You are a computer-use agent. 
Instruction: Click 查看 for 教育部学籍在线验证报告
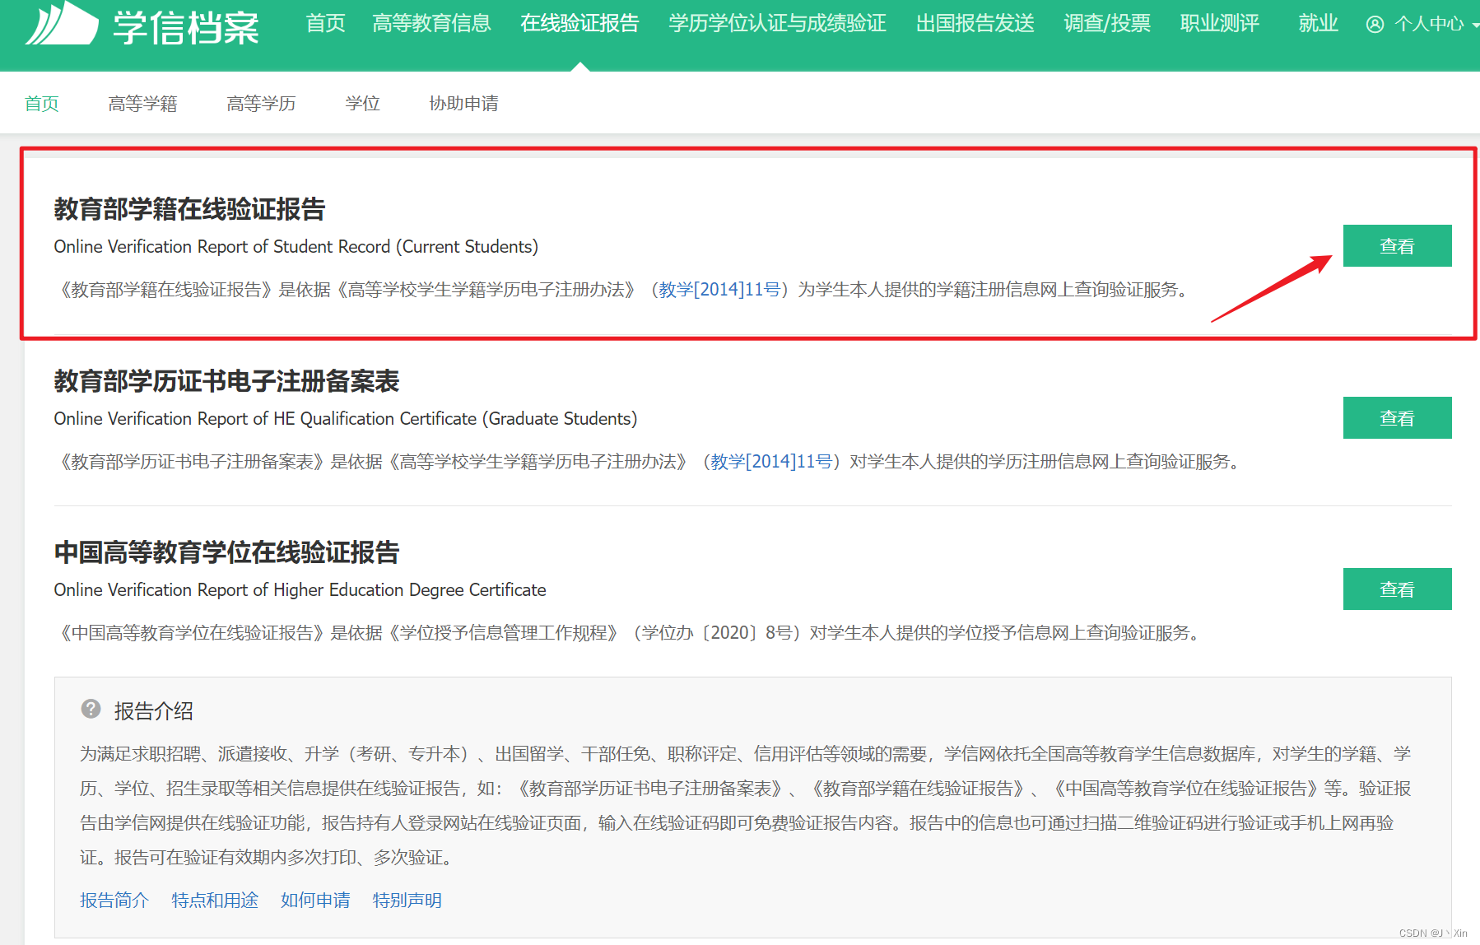1397,246
